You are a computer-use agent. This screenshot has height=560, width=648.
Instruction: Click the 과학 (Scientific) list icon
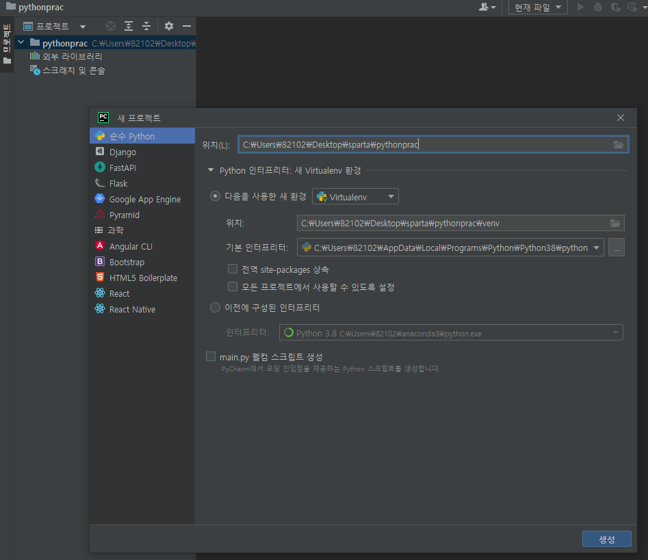(x=99, y=230)
